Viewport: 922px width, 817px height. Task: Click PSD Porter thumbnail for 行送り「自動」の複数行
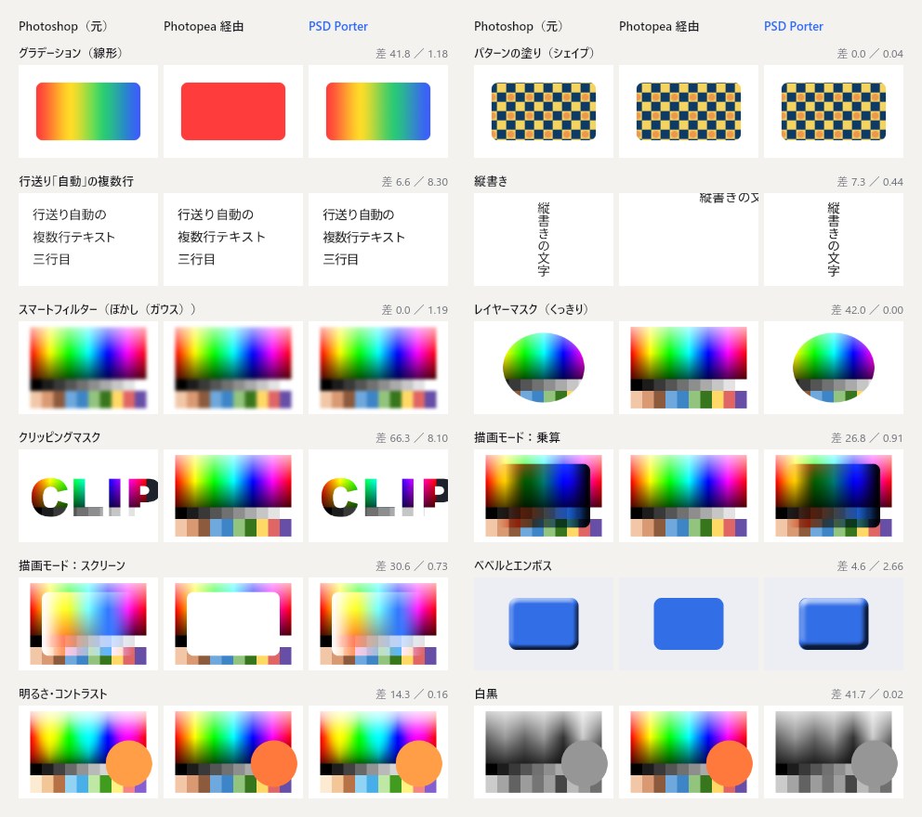point(378,240)
